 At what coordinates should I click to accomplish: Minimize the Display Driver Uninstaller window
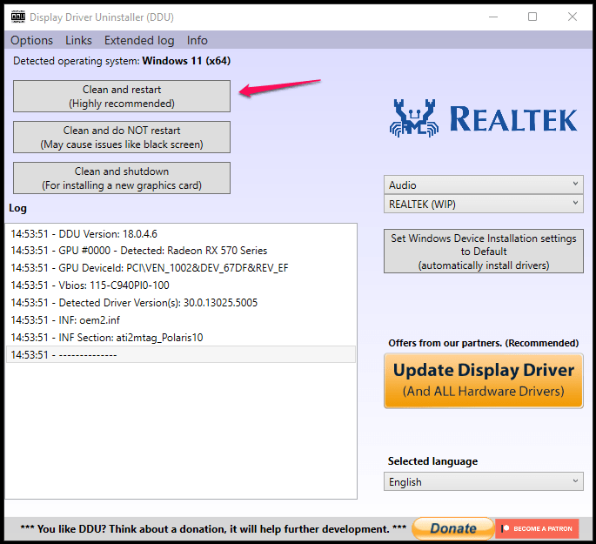492,17
